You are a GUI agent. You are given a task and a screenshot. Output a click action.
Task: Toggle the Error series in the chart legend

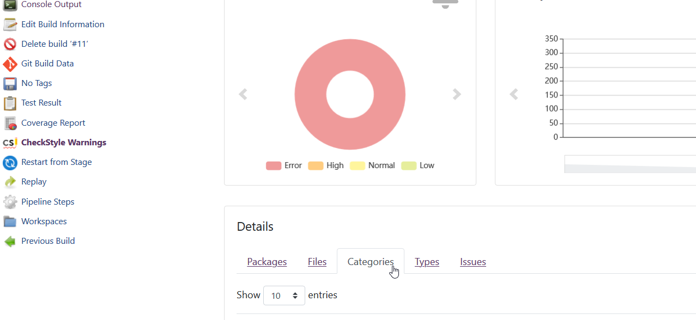pos(284,165)
